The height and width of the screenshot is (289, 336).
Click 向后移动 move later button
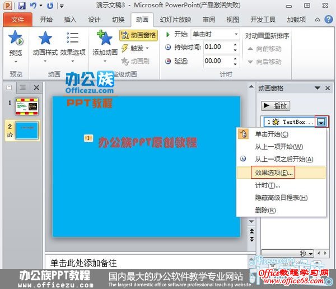pos(264,62)
